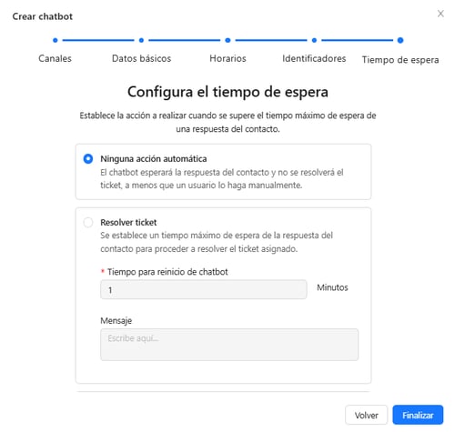The height and width of the screenshot is (432, 455).
Task: Click the Horarios step dot
Action: [227, 40]
